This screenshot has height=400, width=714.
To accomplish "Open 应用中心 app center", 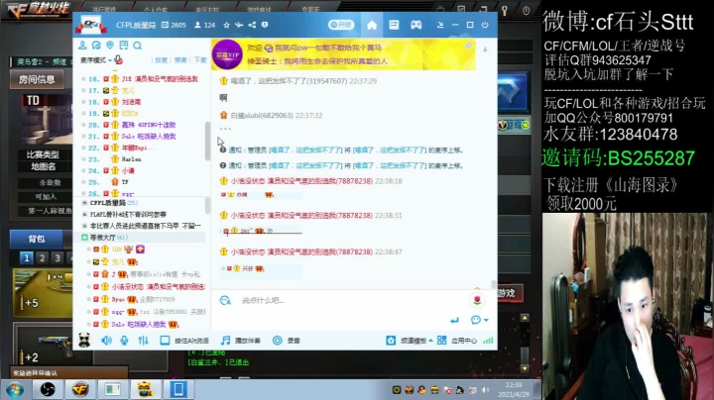I will pyautogui.click(x=457, y=341).
